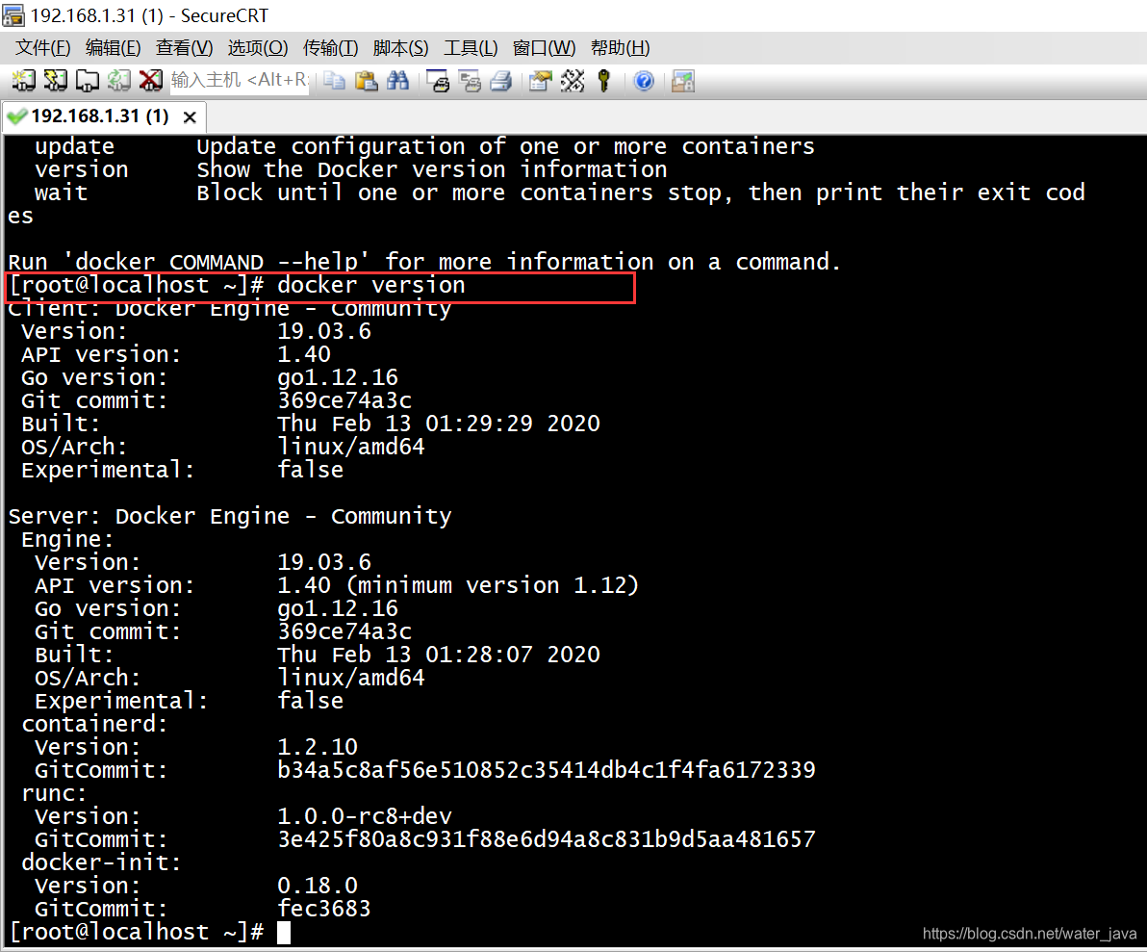Click the bottom prompt '[root@localhost ~]#'

(x=137, y=932)
